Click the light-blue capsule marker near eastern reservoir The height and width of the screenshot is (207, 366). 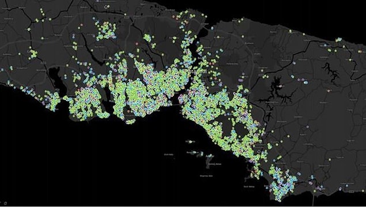[x=305, y=82]
